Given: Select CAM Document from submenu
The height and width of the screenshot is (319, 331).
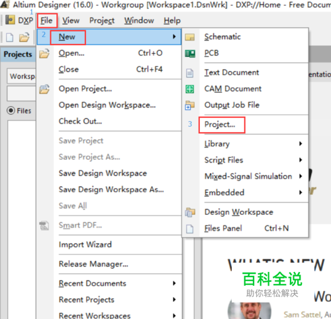Looking at the screenshot, I should 245,89.
